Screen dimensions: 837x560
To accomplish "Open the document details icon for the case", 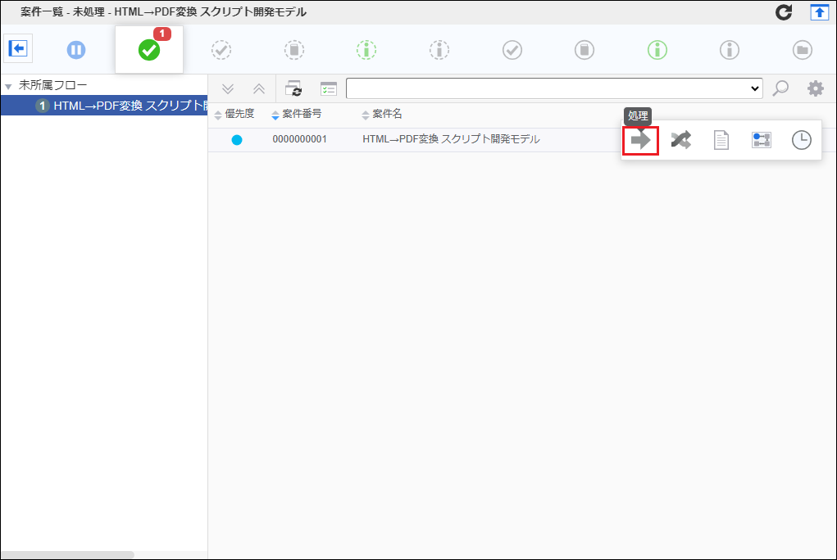I will [721, 140].
